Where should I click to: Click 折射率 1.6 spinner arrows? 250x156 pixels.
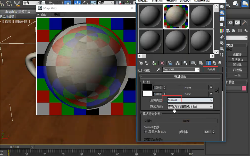213,132
